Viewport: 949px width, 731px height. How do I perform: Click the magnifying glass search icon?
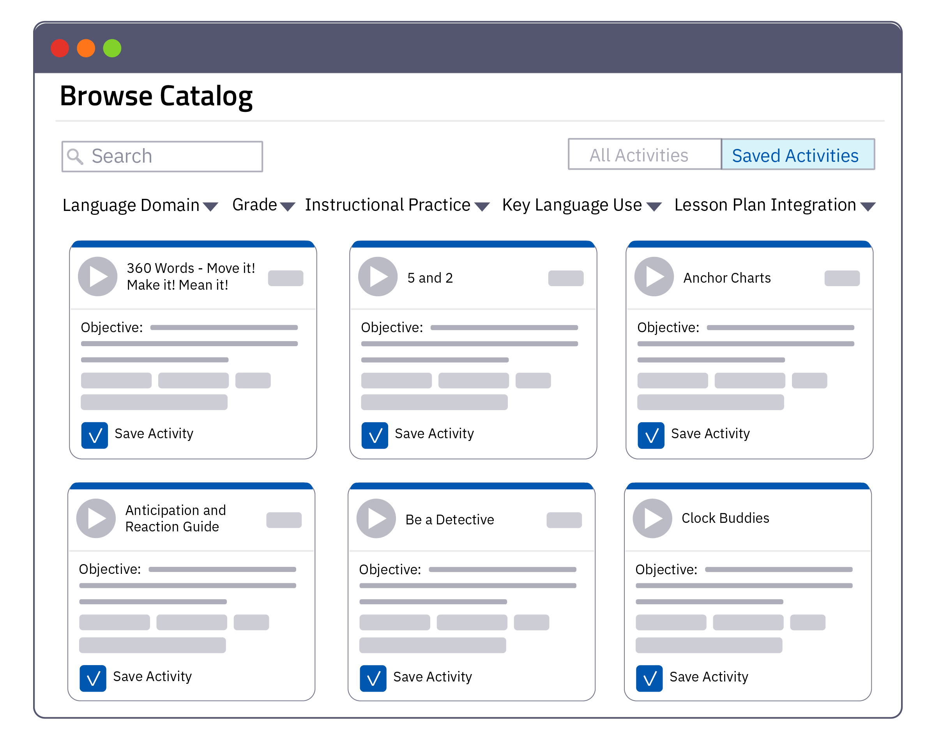pyautogui.click(x=75, y=156)
